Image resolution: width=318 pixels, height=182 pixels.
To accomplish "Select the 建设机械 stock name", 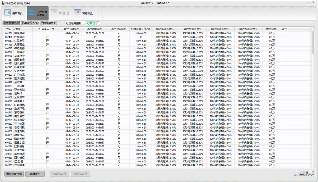I will click(x=19, y=79).
